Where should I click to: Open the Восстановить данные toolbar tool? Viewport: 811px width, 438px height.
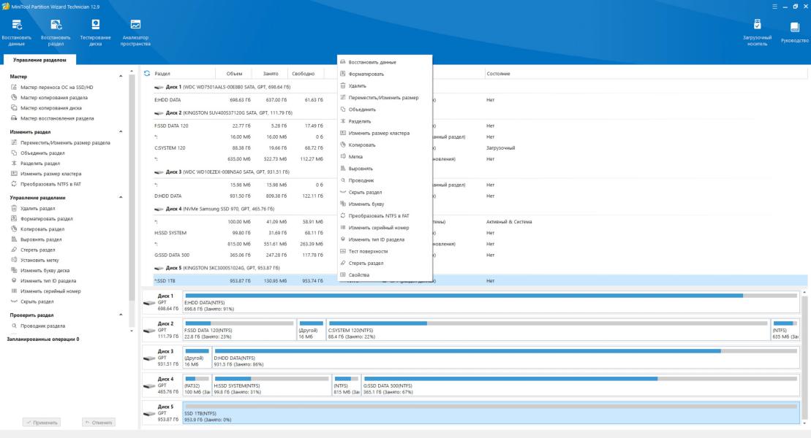[17, 32]
